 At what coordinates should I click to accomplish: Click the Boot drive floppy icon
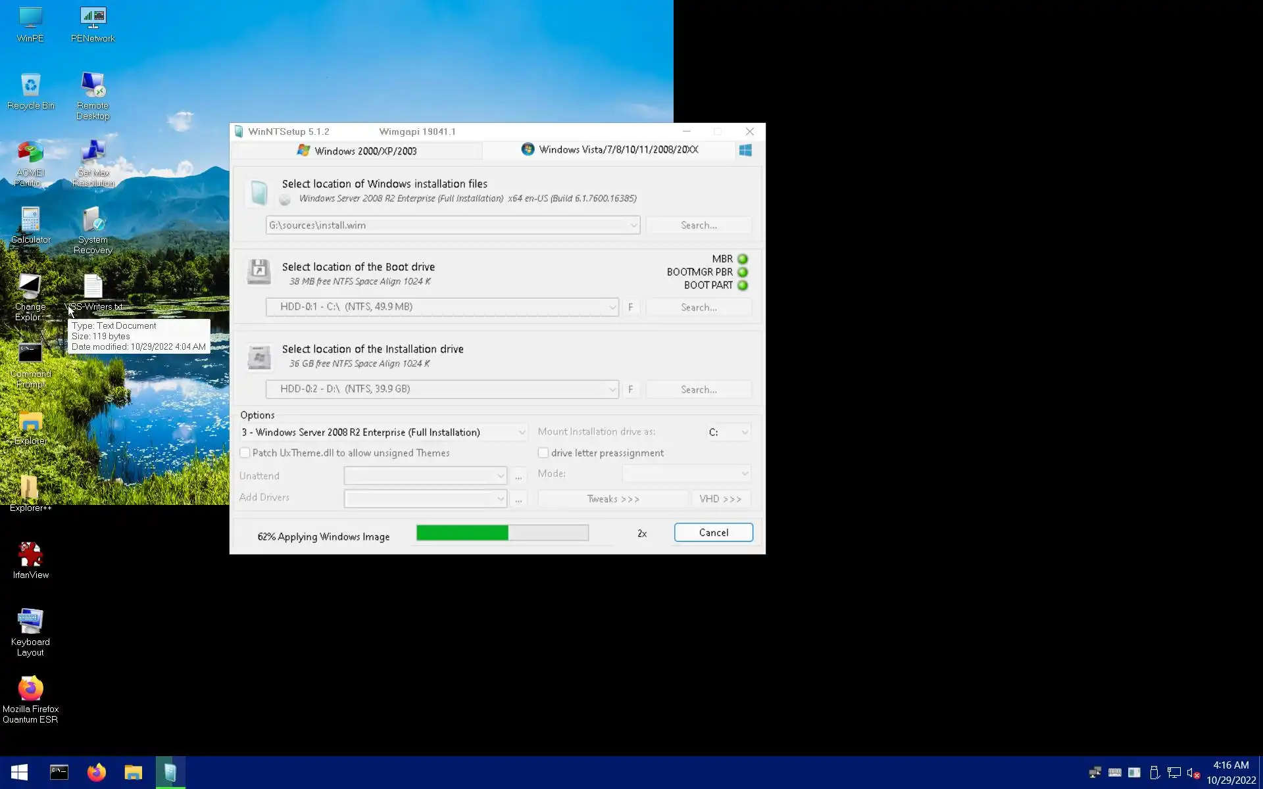(x=259, y=272)
